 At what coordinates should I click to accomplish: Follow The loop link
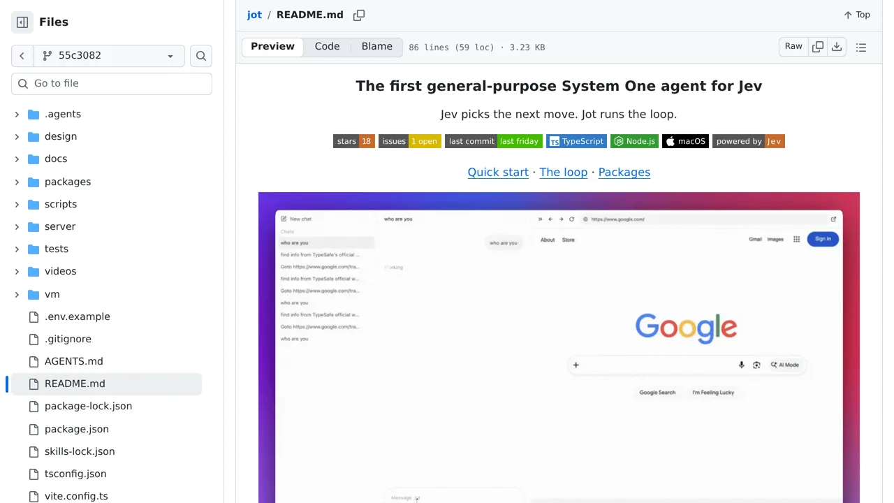564,172
